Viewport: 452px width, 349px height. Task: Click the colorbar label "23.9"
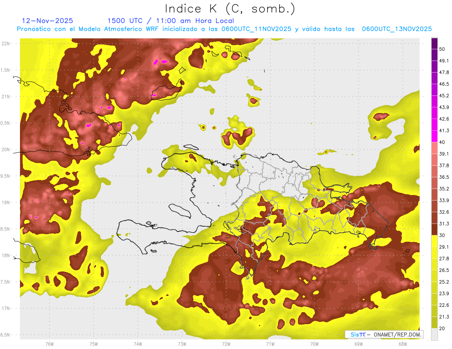point(444,293)
